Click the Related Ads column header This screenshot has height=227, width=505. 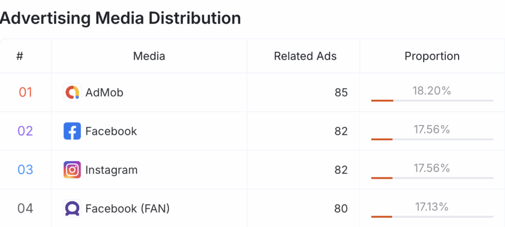pyautogui.click(x=305, y=56)
